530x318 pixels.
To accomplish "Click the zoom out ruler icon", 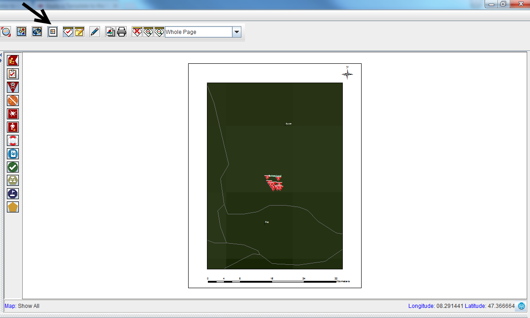I will click(159, 32).
